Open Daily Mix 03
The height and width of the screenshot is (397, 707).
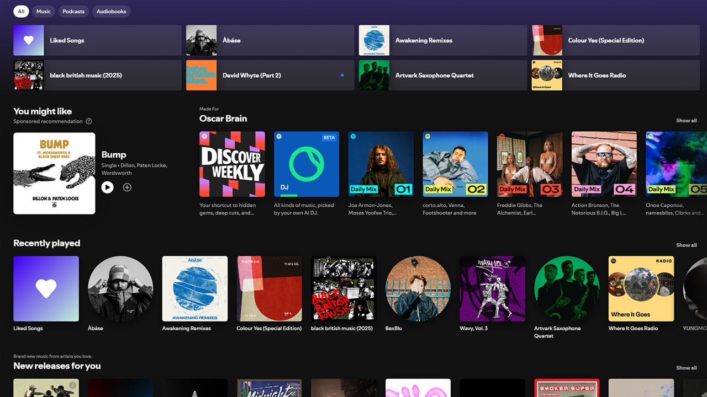tap(529, 164)
